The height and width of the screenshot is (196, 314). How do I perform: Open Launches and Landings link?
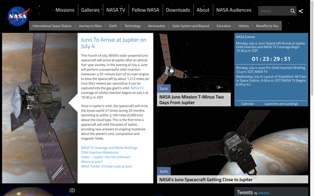point(281,104)
